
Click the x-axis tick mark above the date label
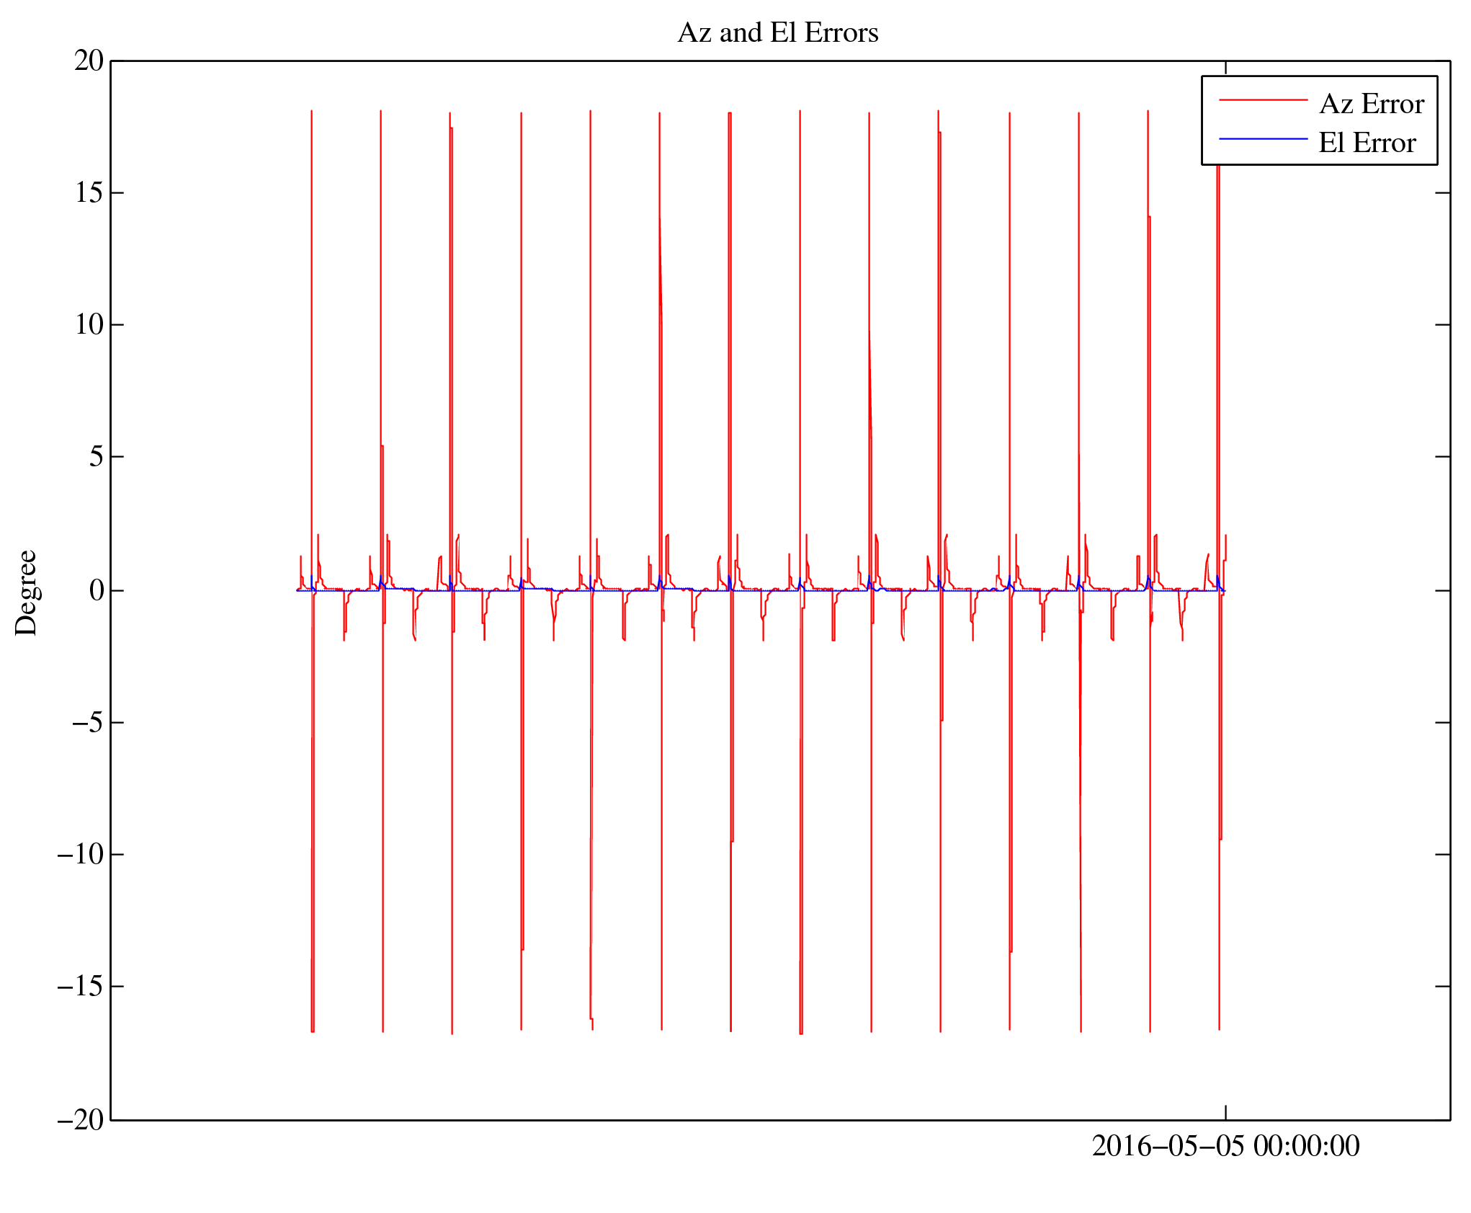point(1225,1111)
